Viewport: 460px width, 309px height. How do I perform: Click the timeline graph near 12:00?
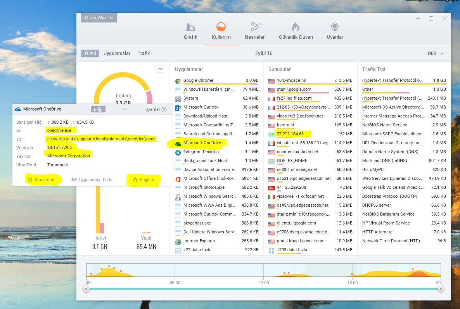click(x=263, y=270)
